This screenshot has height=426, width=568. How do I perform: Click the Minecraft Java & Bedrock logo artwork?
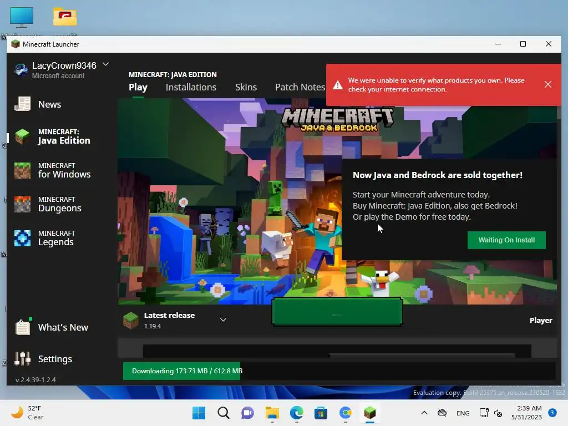pyautogui.click(x=337, y=119)
